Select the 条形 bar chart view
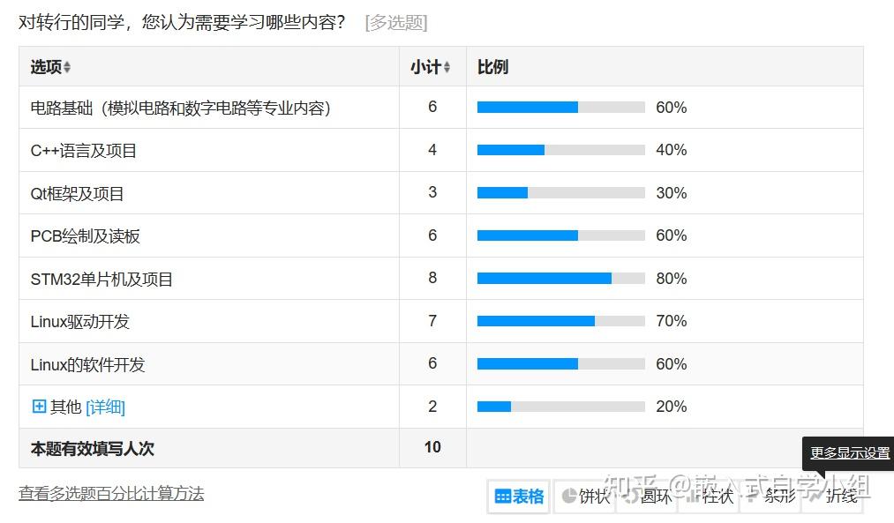Image resolution: width=894 pixels, height=523 pixels. [773, 497]
